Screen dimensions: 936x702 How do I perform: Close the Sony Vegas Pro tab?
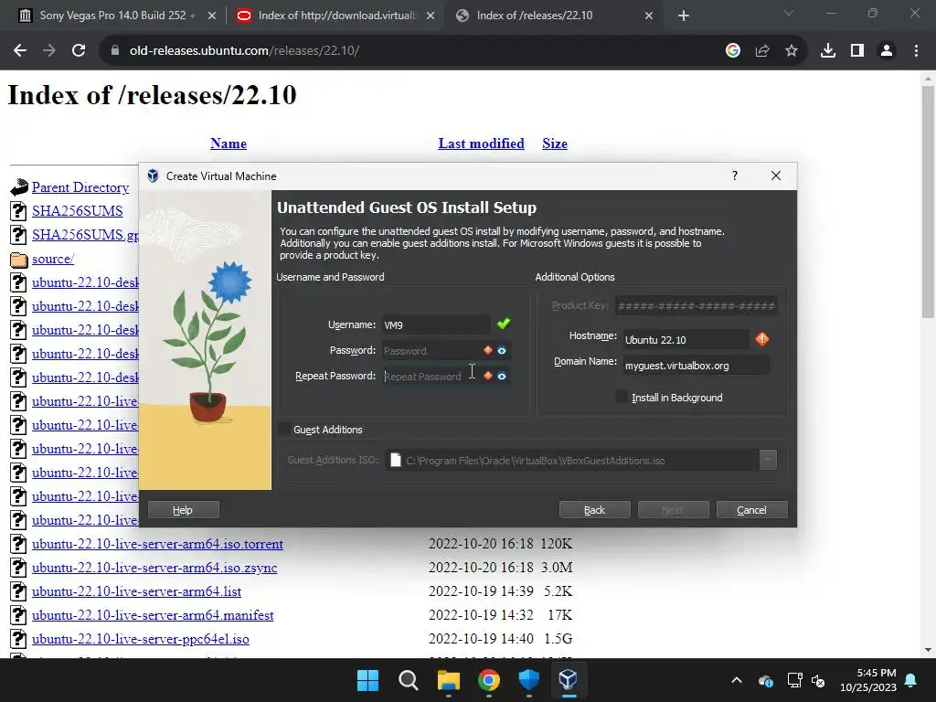[212, 16]
